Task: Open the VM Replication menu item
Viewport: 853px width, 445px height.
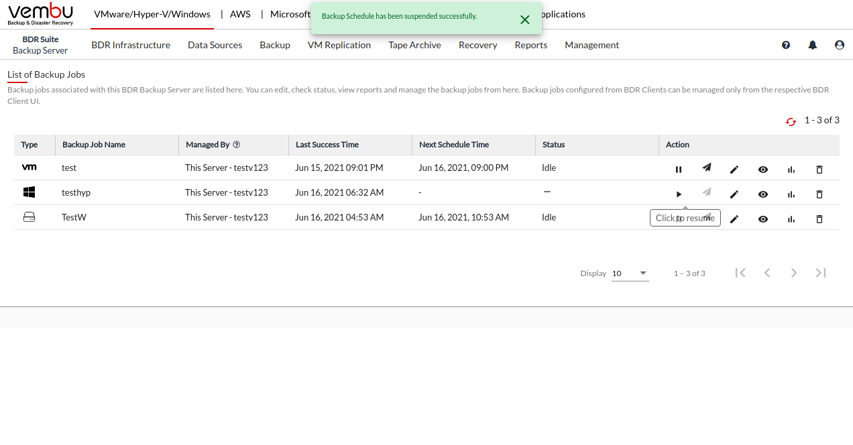Action: coord(339,45)
